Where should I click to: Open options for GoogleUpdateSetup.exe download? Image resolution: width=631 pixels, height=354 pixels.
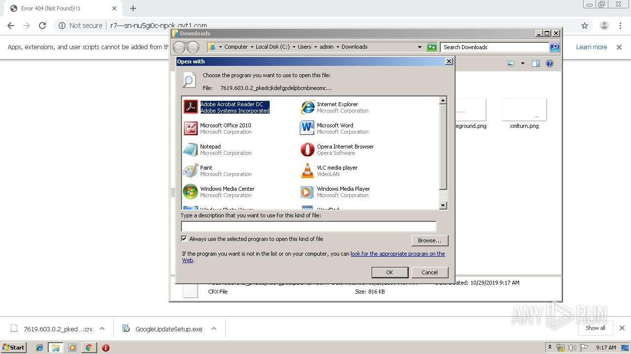(x=214, y=329)
